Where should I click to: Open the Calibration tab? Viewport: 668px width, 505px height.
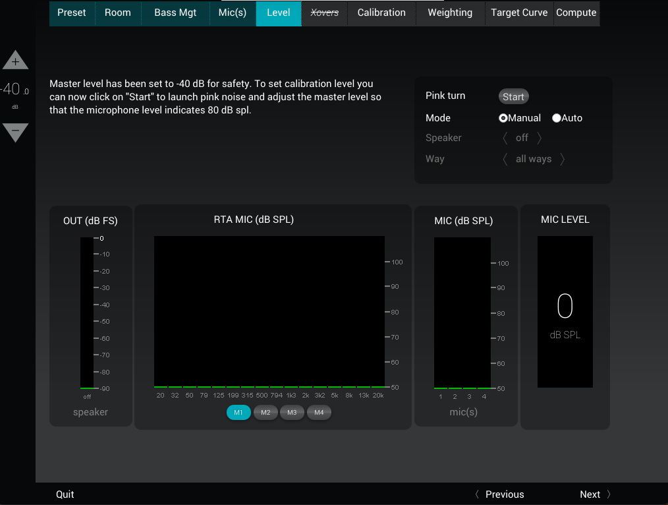pyautogui.click(x=381, y=13)
